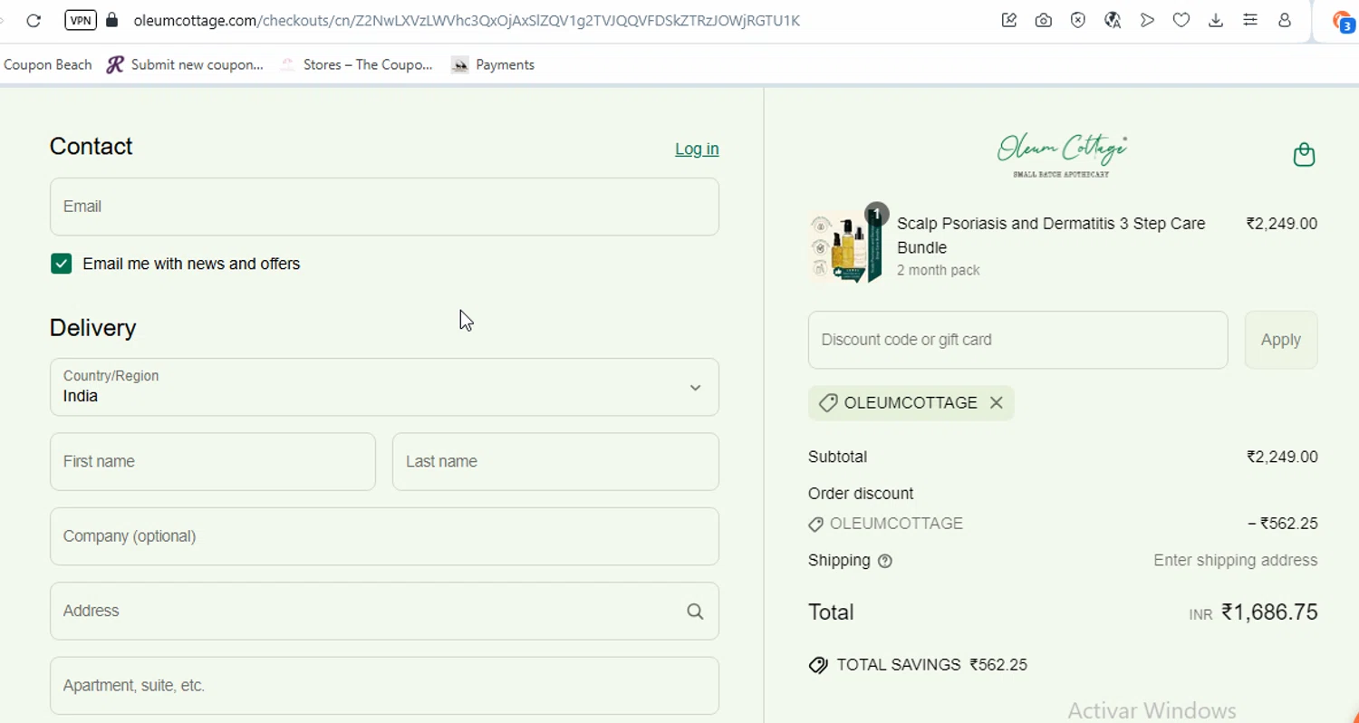Click the Contact section heading

pos(91,147)
